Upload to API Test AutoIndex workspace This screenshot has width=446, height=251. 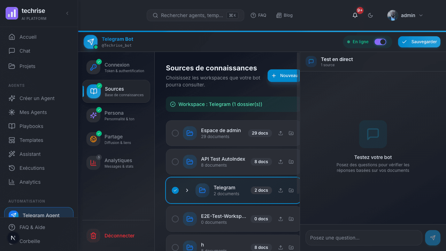[280, 162]
